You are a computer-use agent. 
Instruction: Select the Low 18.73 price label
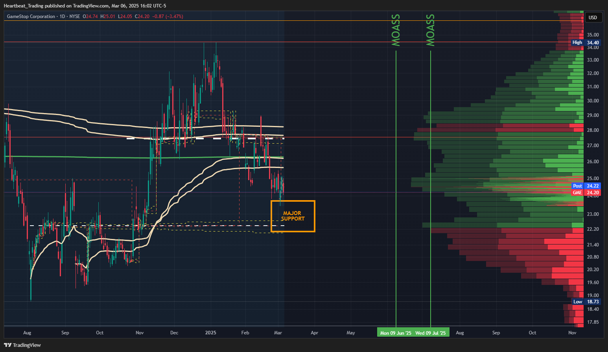(586, 302)
